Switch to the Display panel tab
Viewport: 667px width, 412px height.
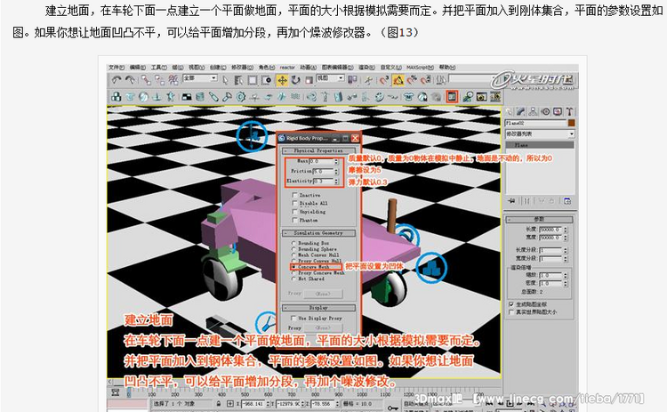coord(558,111)
